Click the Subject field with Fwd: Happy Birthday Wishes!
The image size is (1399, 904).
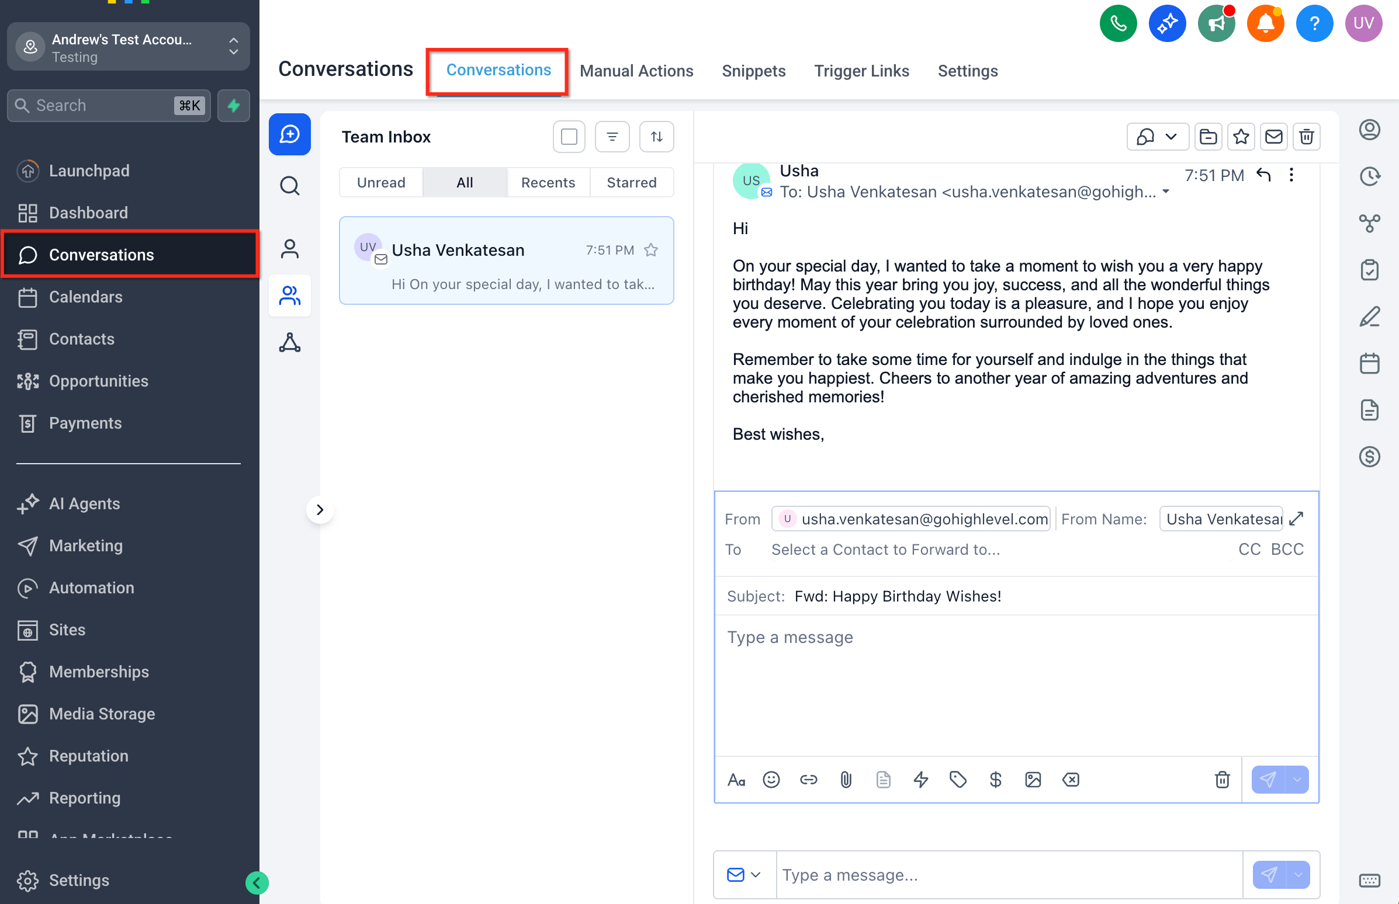coord(897,596)
